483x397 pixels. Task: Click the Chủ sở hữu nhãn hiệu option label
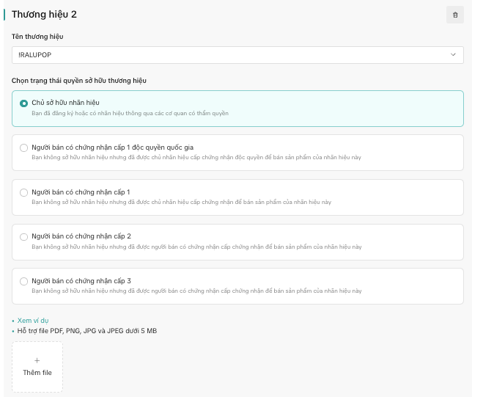(x=66, y=102)
